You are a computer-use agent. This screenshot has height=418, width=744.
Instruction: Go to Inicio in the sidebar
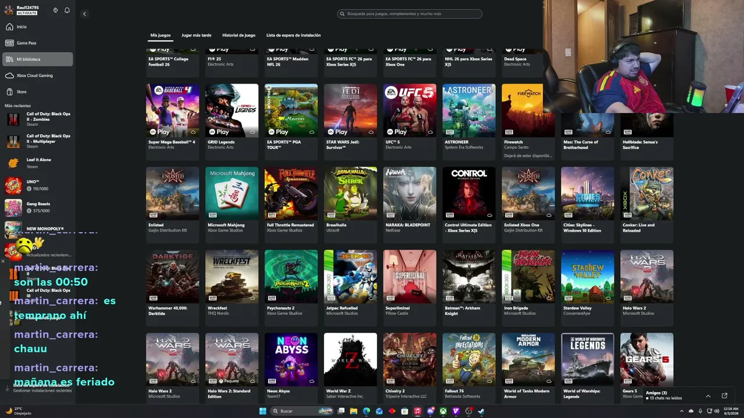(x=38, y=27)
